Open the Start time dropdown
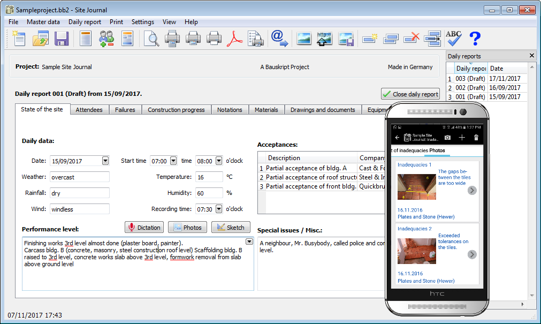This screenshot has height=324, width=541. point(173,161)
